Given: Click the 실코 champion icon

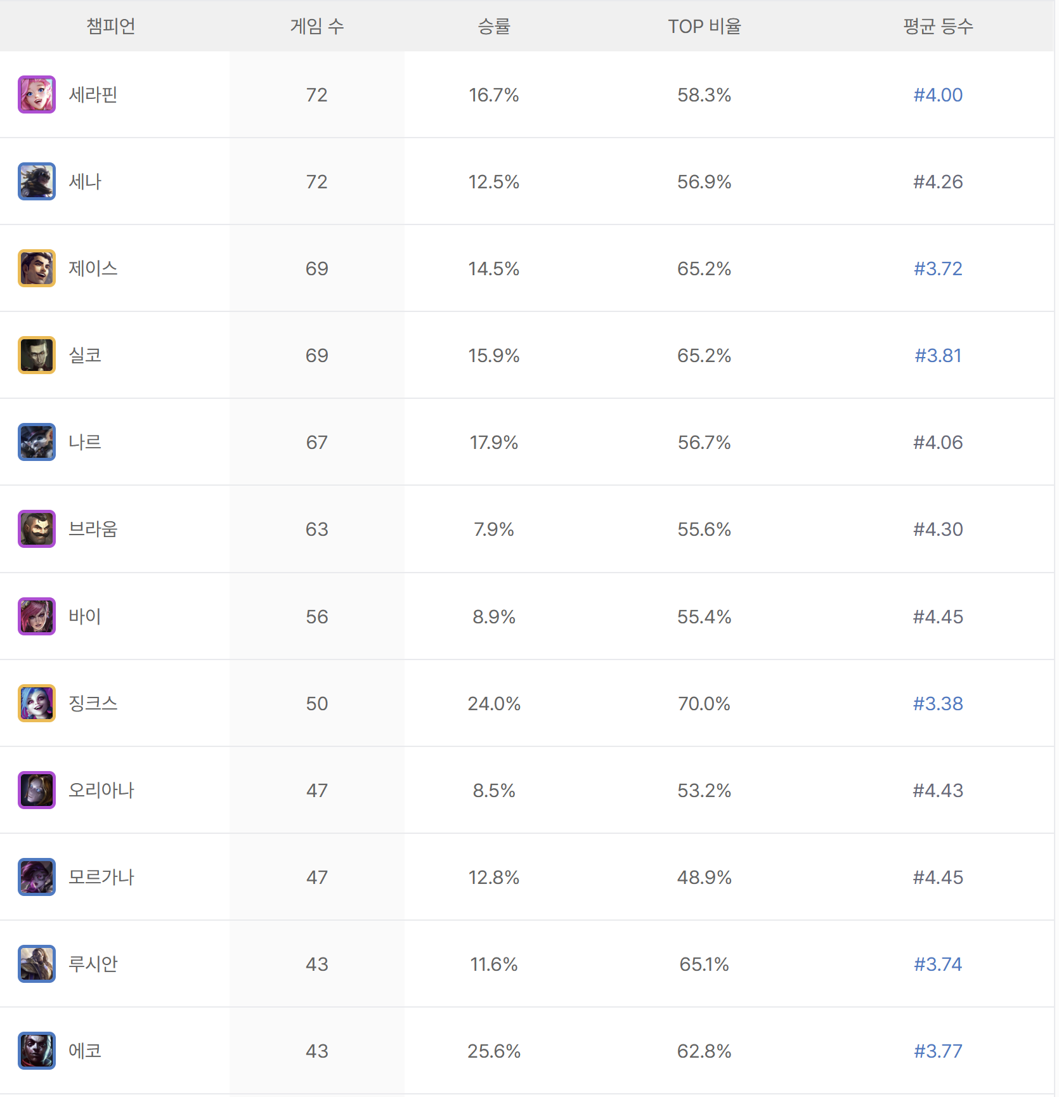Looking at the screenshot, I should click(x=37, y=355).
